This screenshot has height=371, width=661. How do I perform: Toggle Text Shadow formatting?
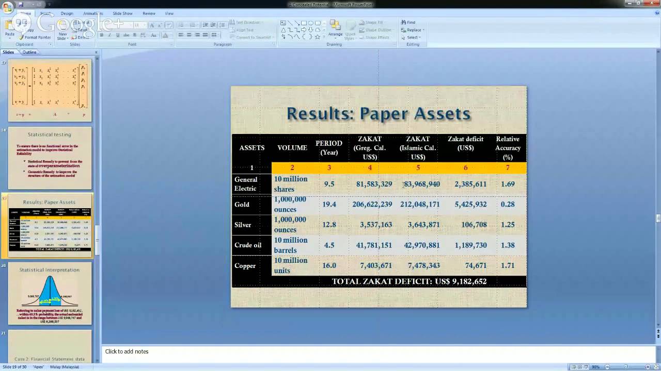click(x=134, y=35)
